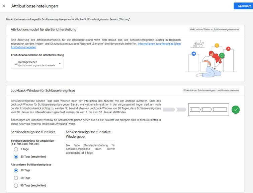253x193 pixels.
Task: Select the 90 Tage (empfohlen) option
Action: tap(16, 185)
